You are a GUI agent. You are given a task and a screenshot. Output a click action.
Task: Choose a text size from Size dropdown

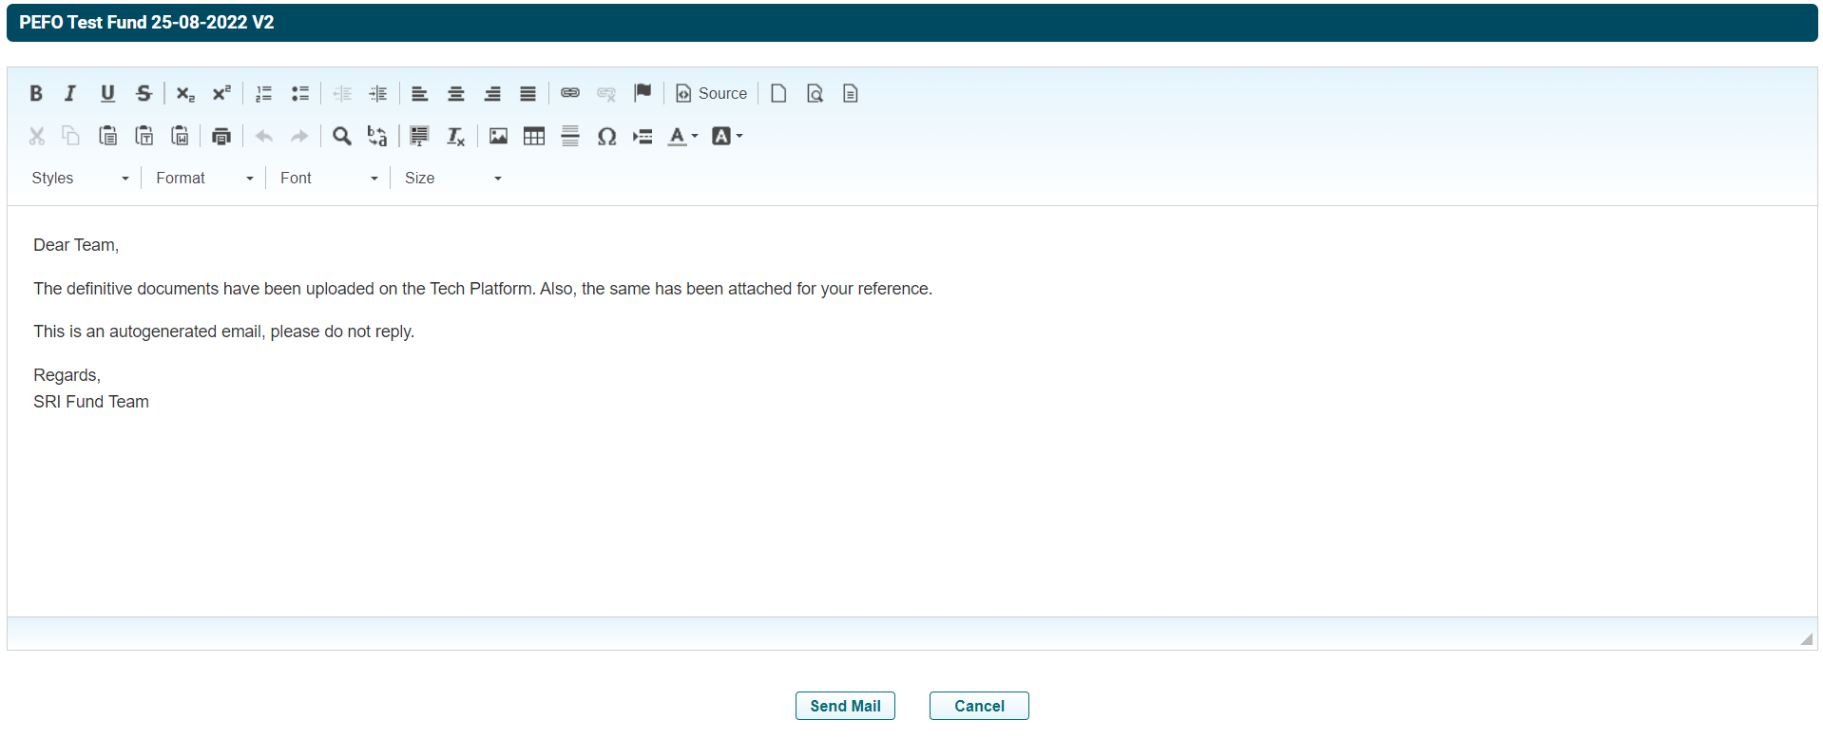pos(452,178)
